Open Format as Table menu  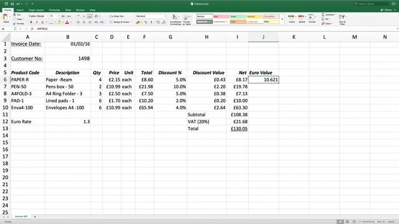[186, 19]
